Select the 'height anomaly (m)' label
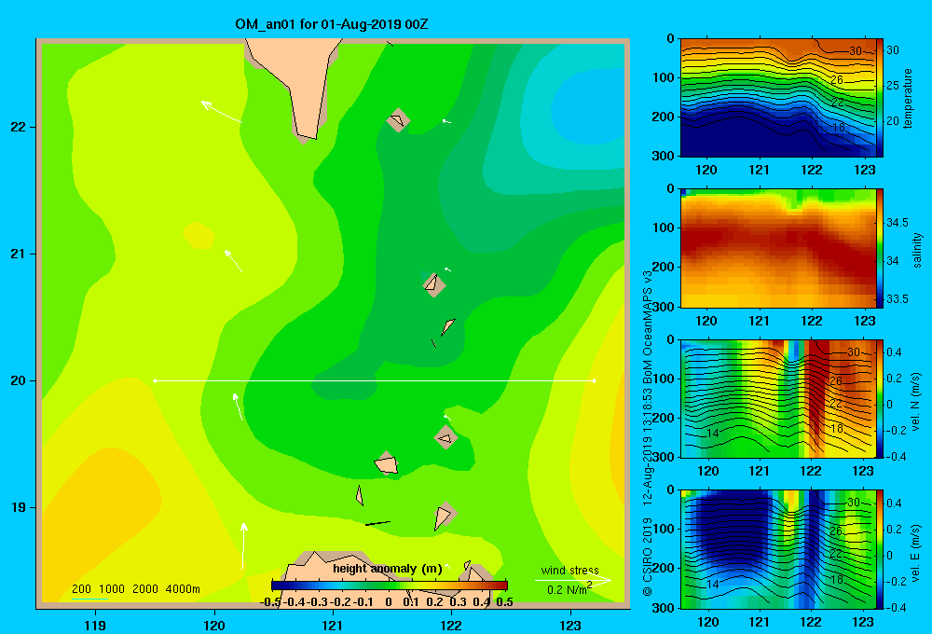The width and height of the screenshot is (932, 634). tap(388, 569)
